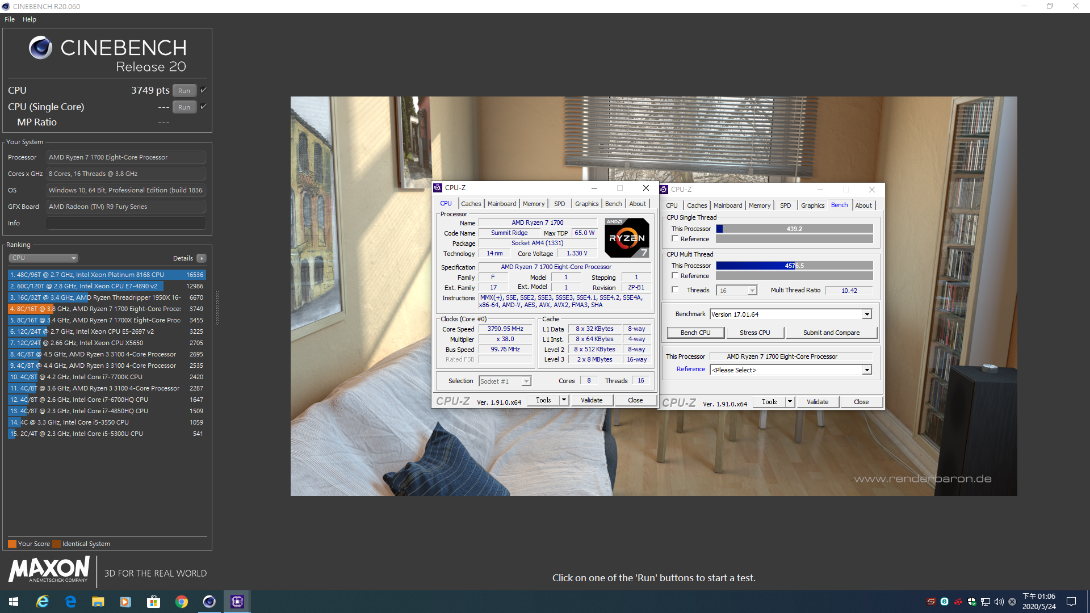The height and width of the screenshot is (613, 1090).
Task: Run the CPU benchmark
Action: pos(185,90)
